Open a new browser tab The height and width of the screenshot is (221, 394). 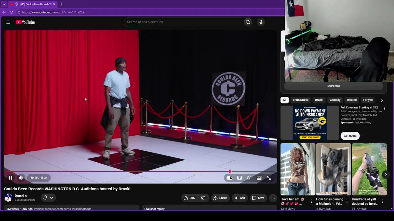62,4
